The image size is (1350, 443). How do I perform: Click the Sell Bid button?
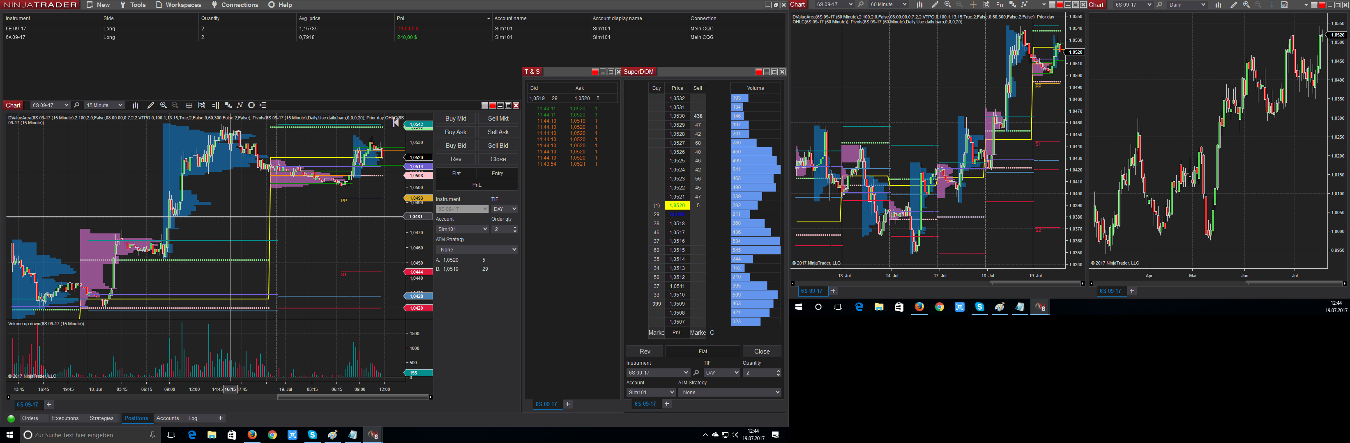coord(498,146)
